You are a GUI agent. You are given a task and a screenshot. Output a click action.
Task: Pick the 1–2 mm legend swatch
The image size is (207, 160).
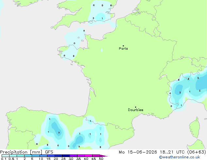tap(21, 156)
